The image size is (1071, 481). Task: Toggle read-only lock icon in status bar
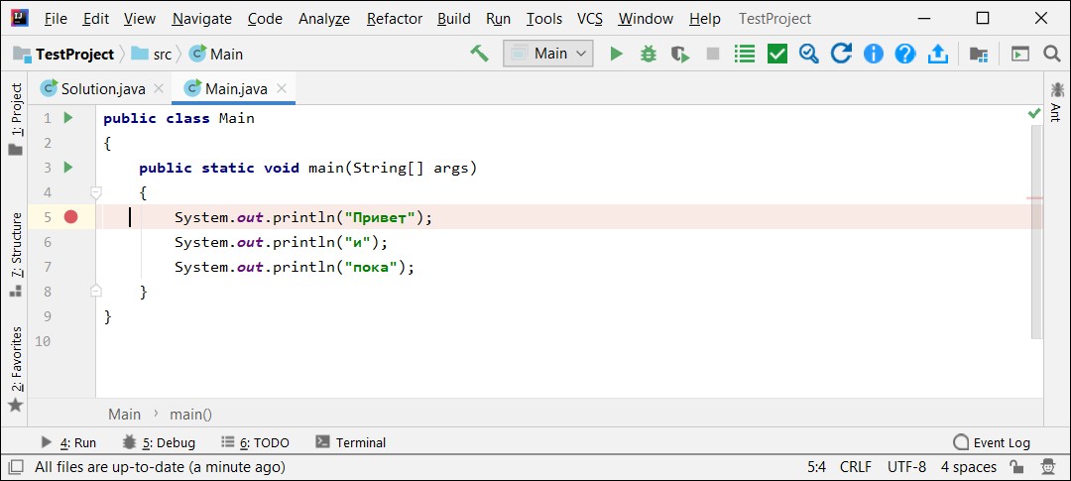pos(1016,467)
